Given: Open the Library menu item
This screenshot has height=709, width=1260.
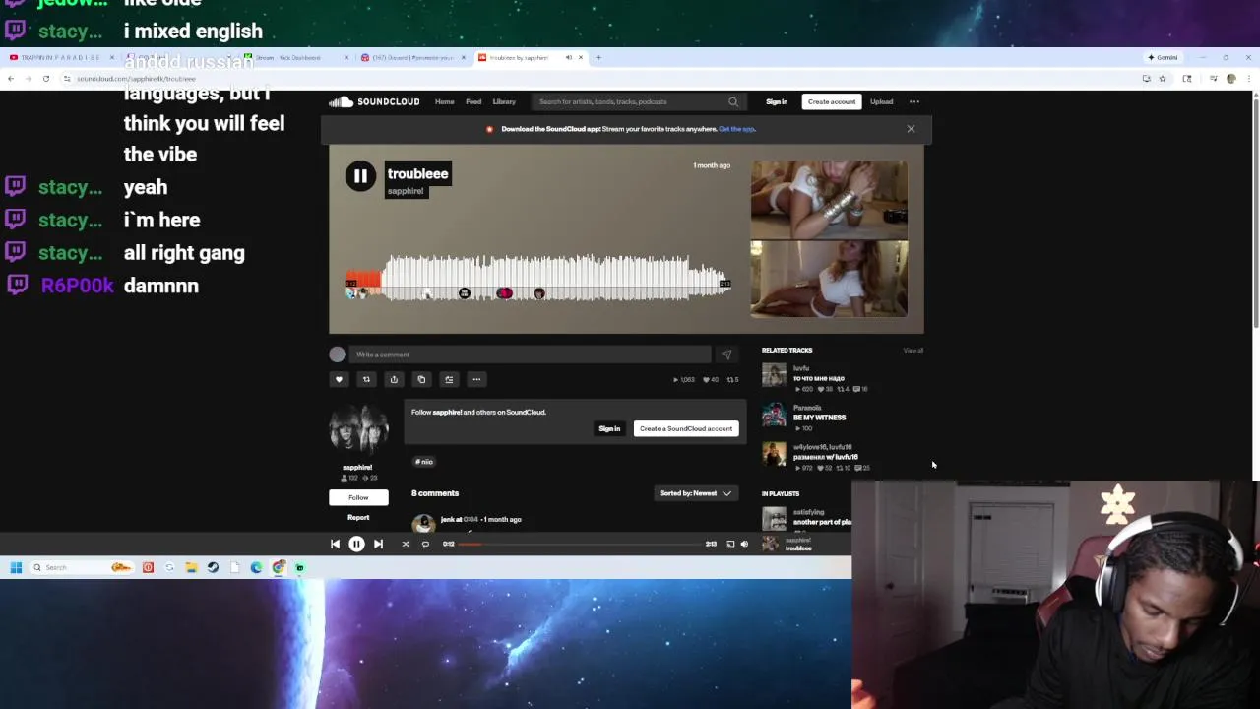Looking at the screenshot, I should (504, 101).
